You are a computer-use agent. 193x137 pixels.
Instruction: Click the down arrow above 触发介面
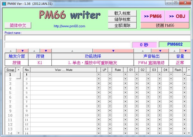click(x=23, y=51)
